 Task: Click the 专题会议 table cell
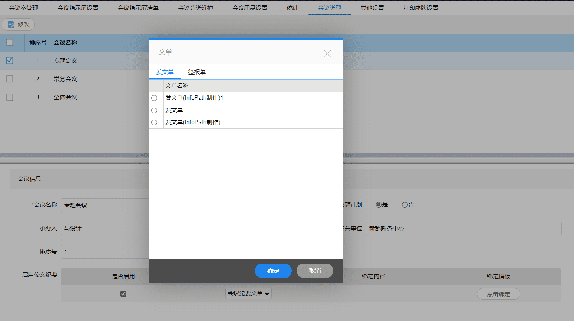click(65, 61)
